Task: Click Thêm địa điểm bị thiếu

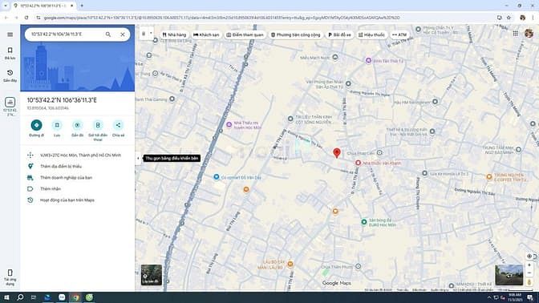Action: pos(77,166)
